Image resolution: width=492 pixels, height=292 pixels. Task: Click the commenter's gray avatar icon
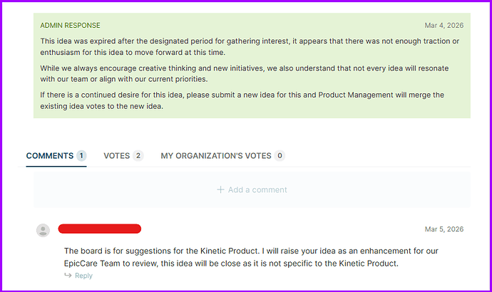[43, 229]
